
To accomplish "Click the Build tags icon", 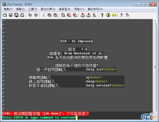I will click(108, 15).
